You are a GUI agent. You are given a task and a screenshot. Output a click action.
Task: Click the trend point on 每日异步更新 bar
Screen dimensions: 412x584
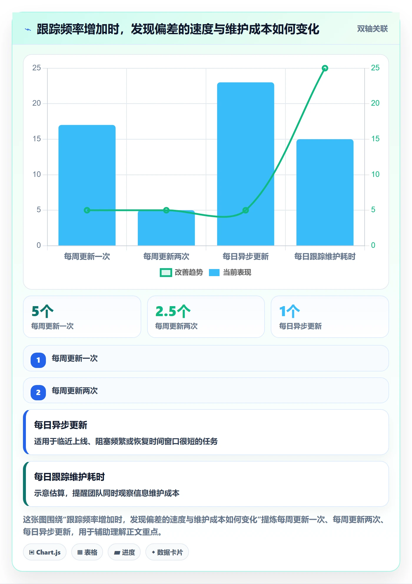[x=246, y=210]
